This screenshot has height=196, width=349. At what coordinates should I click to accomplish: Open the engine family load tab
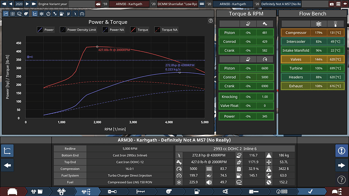[37, 191]
